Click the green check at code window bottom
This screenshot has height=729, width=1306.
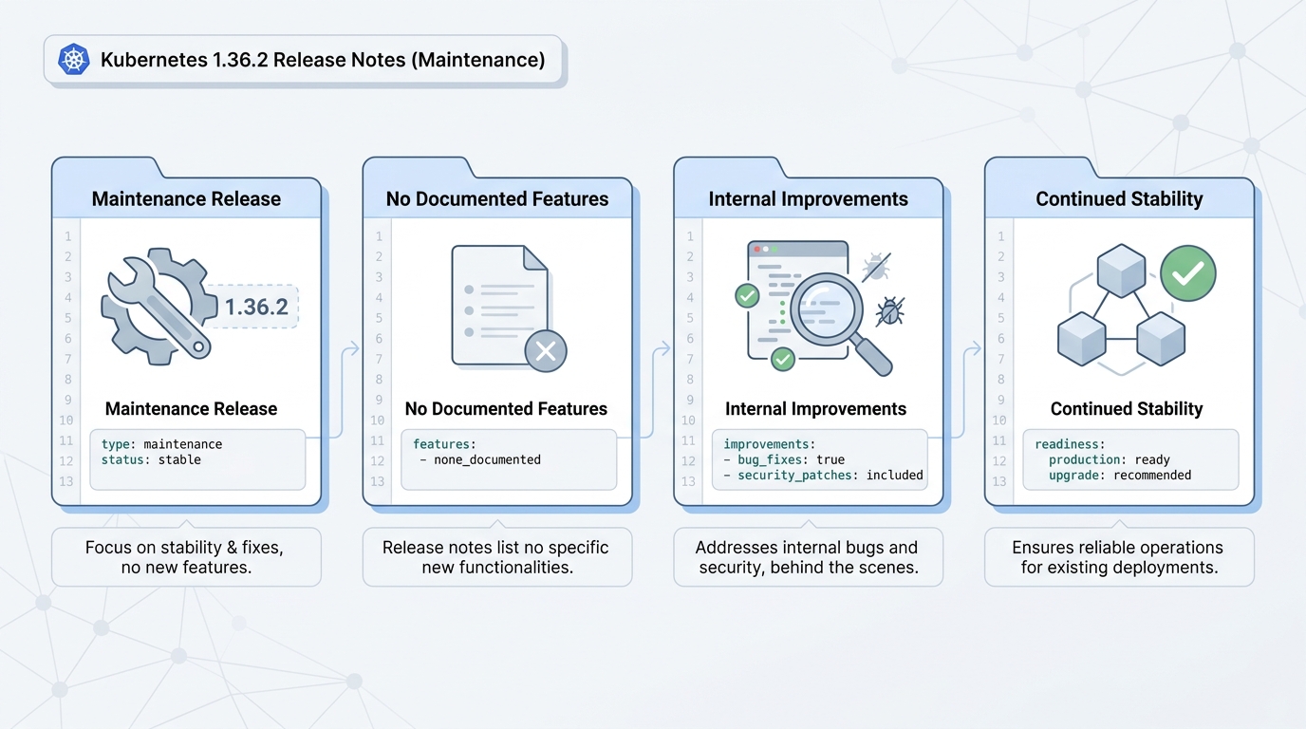(x=783, y=359)
